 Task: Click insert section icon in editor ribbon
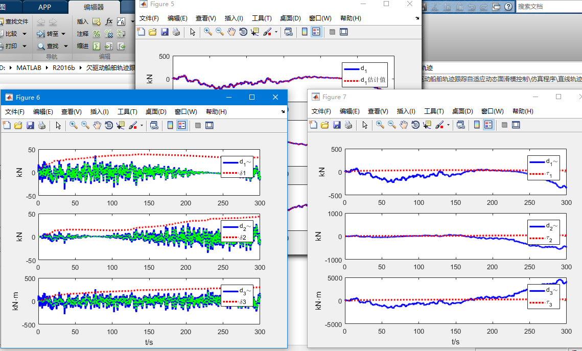97,21
